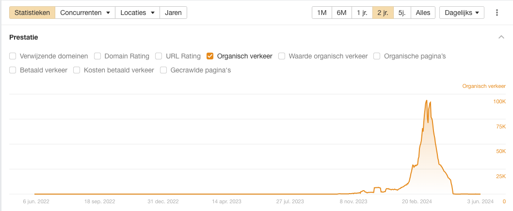Open the Dagelijks interval dropdown

point(462,13)
